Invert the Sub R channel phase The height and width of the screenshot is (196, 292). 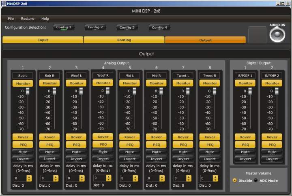click(x=49, y=159)
